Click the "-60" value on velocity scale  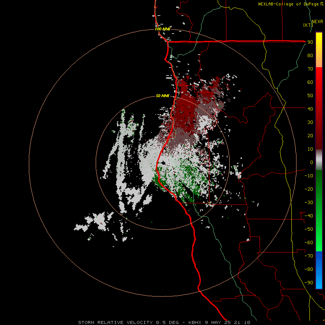pos(309,243)
